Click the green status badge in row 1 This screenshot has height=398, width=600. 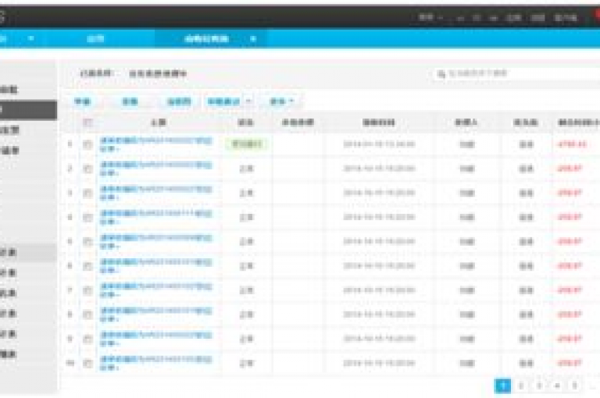247,144
